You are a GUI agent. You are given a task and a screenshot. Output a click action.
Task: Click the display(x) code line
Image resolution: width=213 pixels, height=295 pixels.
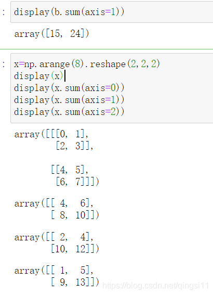[38, 76]
